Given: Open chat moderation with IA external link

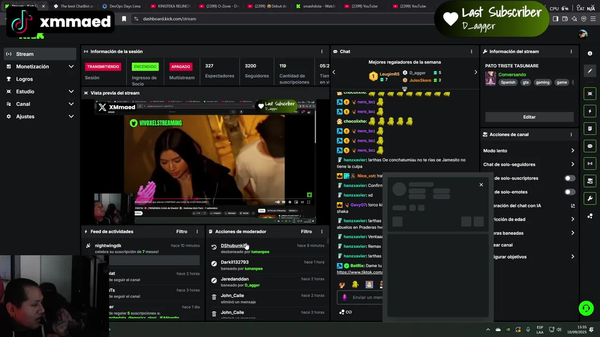Looking at the screenshot, I should (x=573, y=205).
